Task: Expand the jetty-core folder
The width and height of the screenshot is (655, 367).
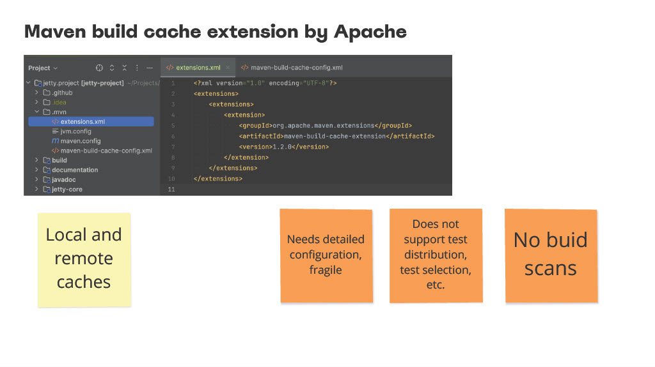Action: 36,189
